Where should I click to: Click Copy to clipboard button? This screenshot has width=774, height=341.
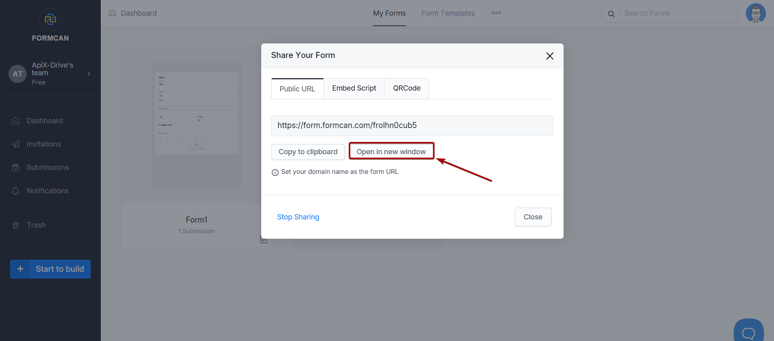click(308, 152)
